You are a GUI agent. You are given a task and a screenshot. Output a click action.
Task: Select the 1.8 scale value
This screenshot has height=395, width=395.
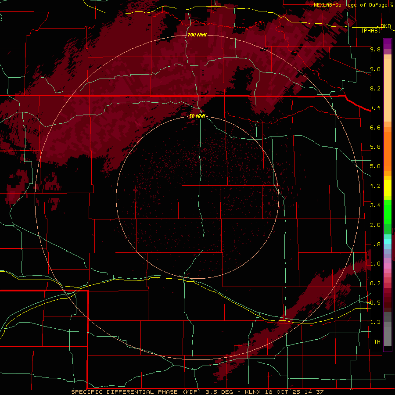[x=375, y=244]
